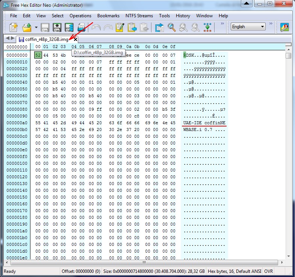
Task: Click the Open file folder icon
Action: tap(27, 27)
